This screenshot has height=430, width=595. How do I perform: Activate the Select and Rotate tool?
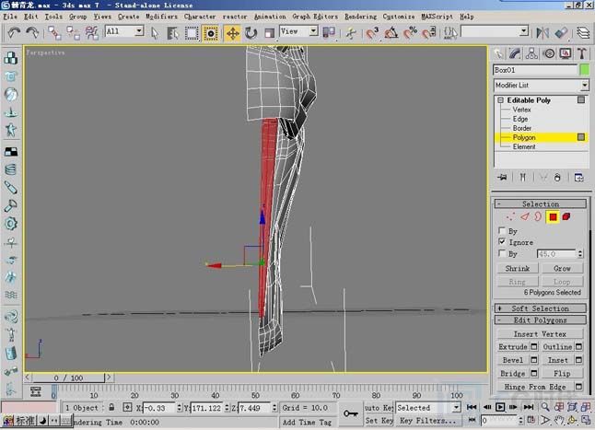pos(251,33)
